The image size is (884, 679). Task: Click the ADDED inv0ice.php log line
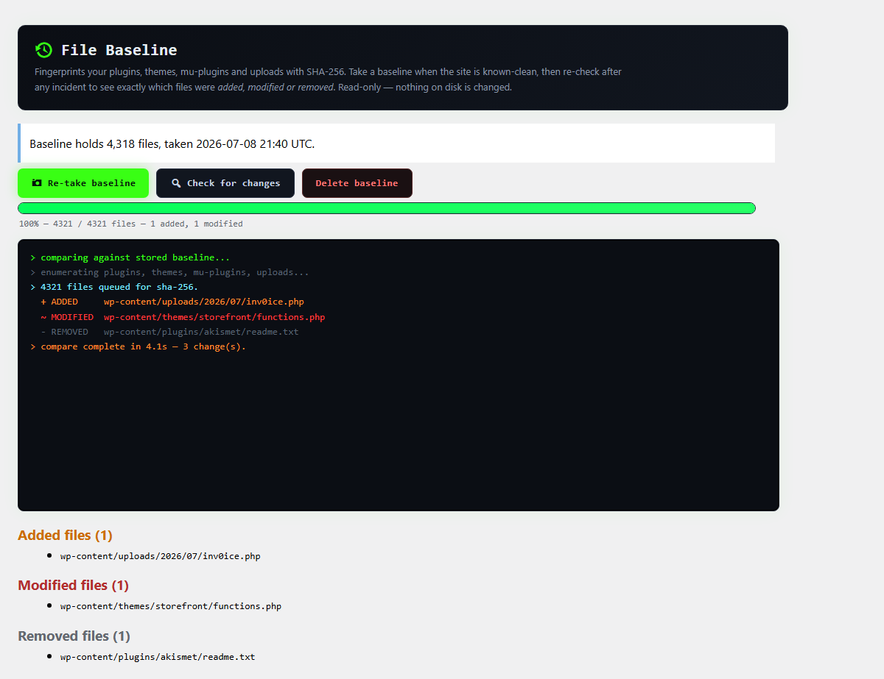(x=172, y=302)
